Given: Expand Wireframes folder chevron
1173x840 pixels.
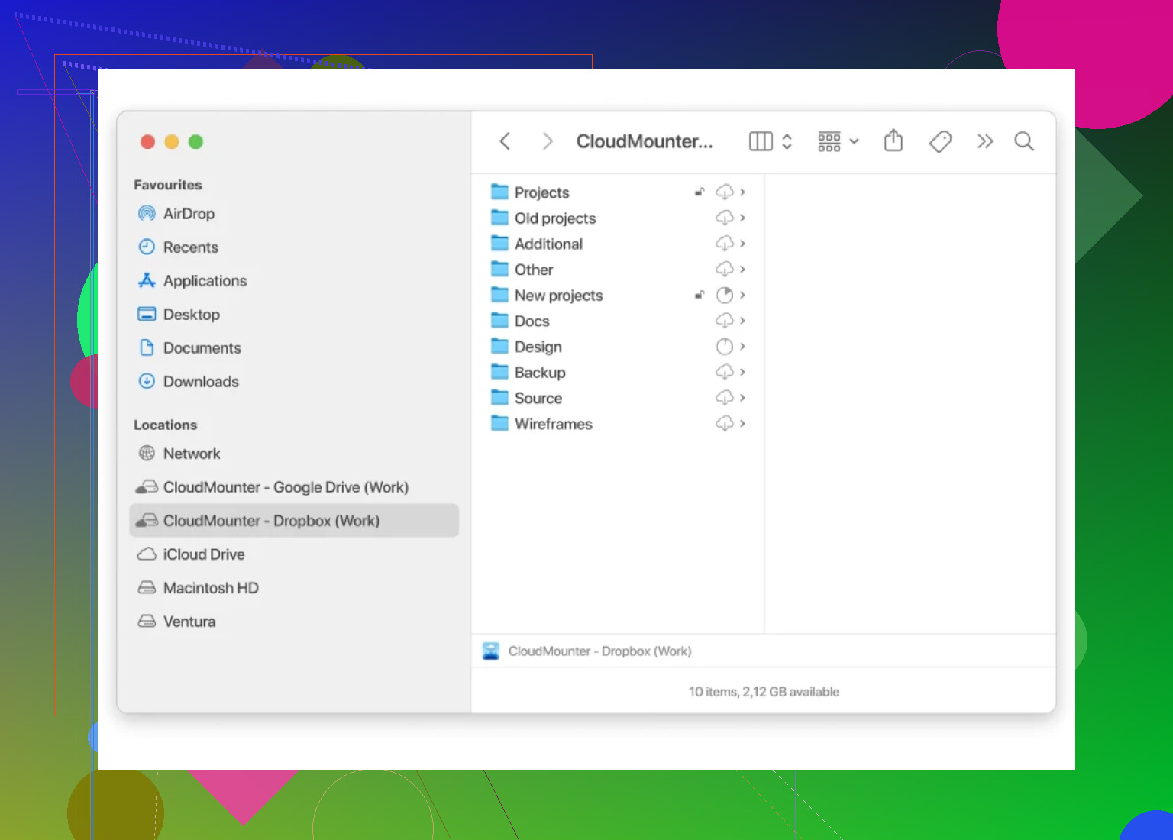Looking at the screenshot, I should click(742, 423).
